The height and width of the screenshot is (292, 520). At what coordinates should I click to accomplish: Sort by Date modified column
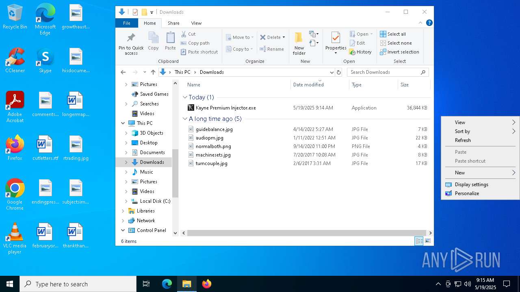[x=320, y=85]
